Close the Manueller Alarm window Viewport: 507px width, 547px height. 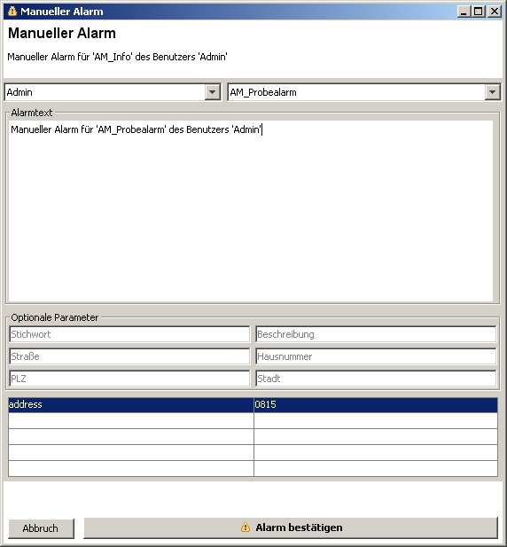pyautogui.click(x=494, y=12)
